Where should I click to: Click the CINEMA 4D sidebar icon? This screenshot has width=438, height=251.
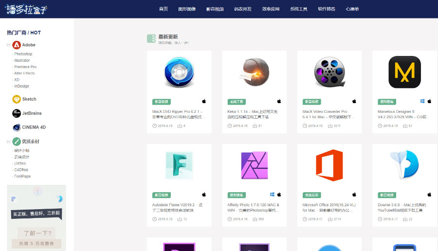tap(17, 127)
